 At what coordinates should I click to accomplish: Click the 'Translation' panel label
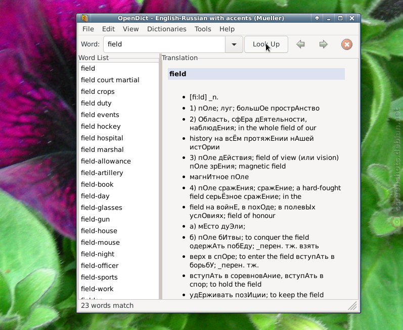tap(180, 58)
